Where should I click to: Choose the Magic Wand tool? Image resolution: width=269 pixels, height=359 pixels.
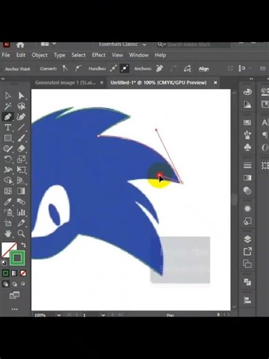[x=8, y=106]
